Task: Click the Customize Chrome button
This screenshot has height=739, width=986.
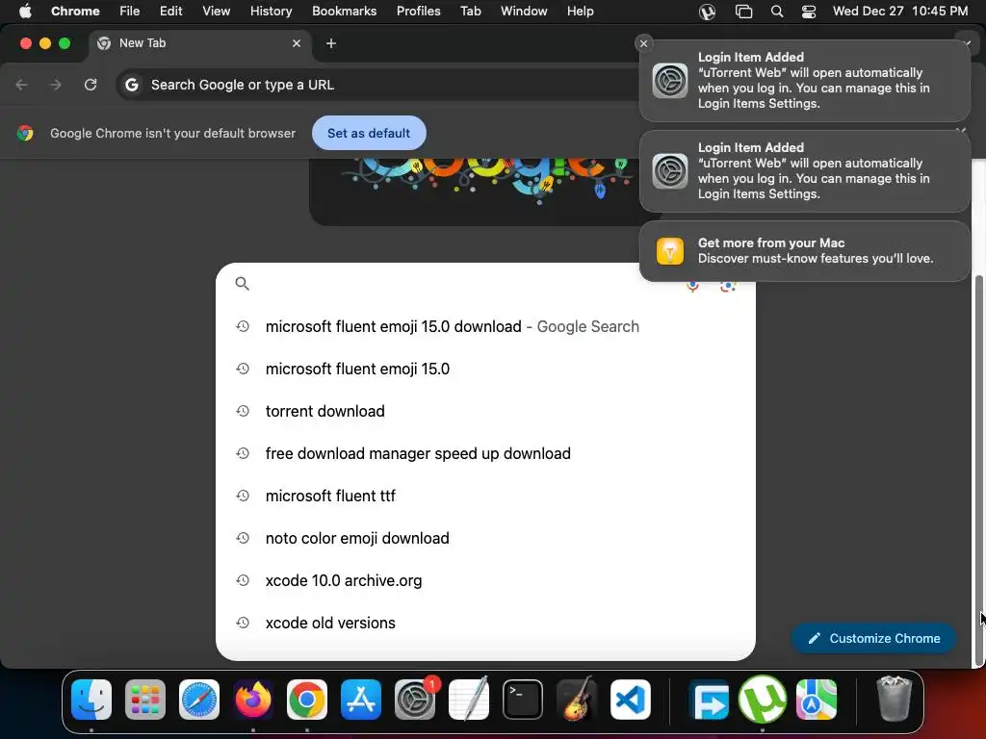Action: pyautogui.click(x=873, y=639)
